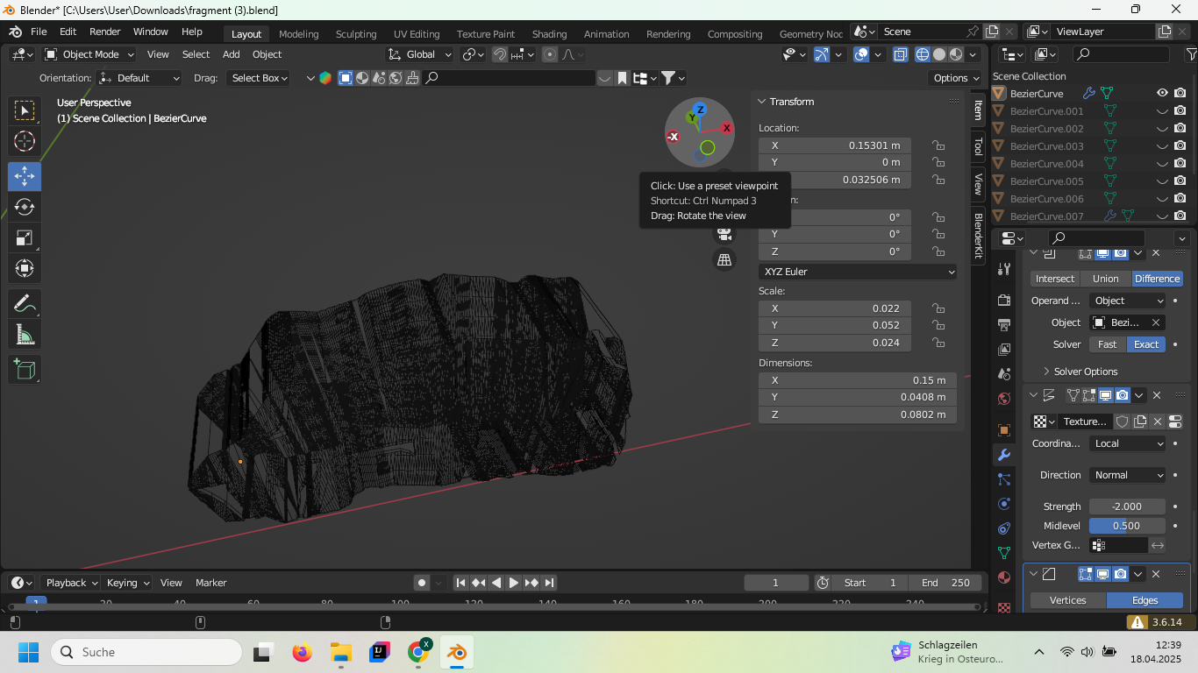1198x673 pixels.
Task: Select the Rotate tool
Action: [x=25, y=207]
